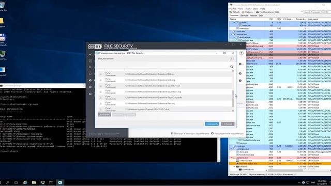This screenshot has width=331, height=186.
Task: Open Импорт и экспорт параметров link
Action: [190, 133]
